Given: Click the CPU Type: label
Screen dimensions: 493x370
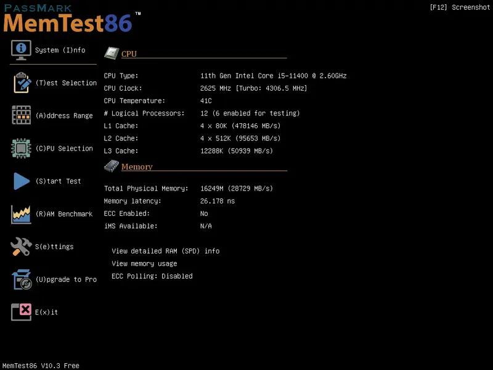Looking at the screenshot, I should tap(121, 76).
